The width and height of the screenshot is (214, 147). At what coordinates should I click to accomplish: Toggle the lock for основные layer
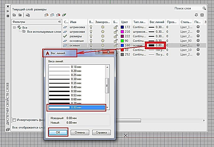pyautogui.click(x=115, y=41)
